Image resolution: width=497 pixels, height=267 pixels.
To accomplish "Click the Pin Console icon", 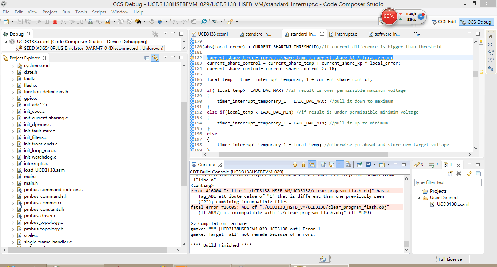I will (359, 165).
